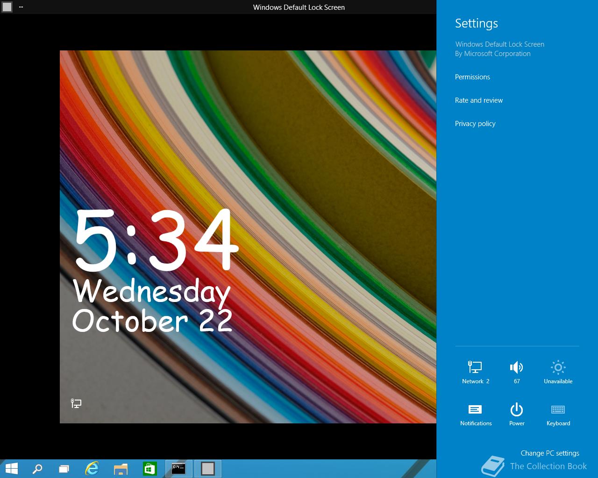Open Permissions settings

[472, 77]
